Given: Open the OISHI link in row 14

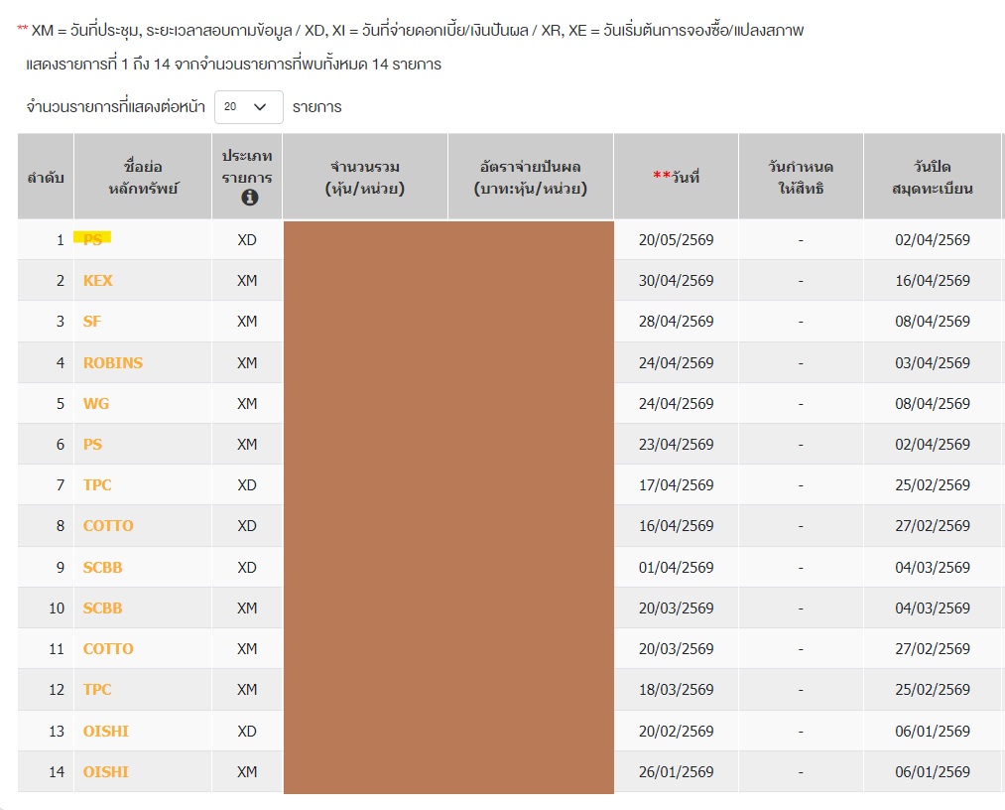Looking at the screenshot, I should pyautogui.click(x=106, y=772).
